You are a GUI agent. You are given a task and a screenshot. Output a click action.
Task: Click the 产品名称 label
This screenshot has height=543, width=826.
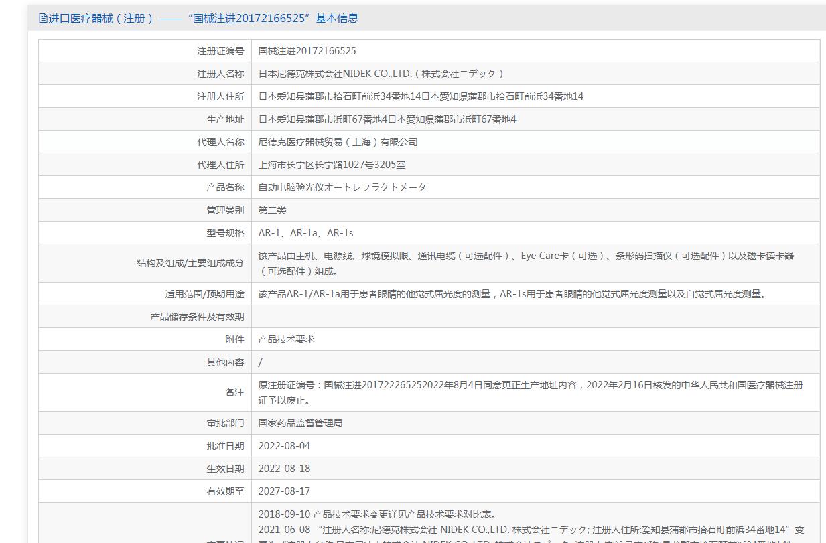[225, 187]
